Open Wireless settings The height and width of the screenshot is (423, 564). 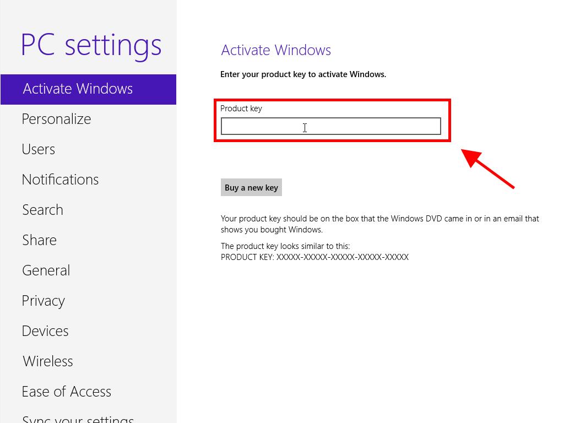coord(48,361)
